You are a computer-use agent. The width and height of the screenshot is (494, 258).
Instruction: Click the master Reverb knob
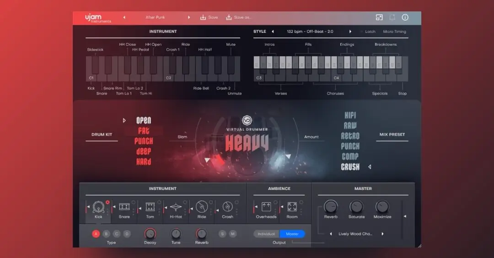[x=331, y=207]
